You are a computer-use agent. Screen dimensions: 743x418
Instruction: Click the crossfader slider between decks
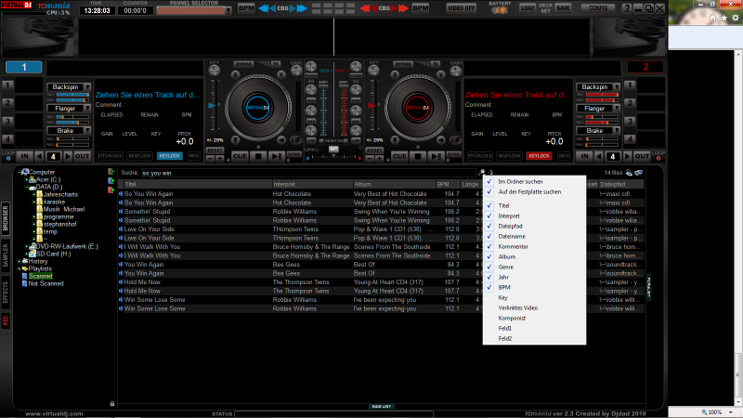(333, 150)
